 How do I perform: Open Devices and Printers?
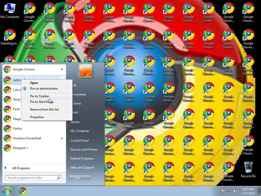point(84,150)
